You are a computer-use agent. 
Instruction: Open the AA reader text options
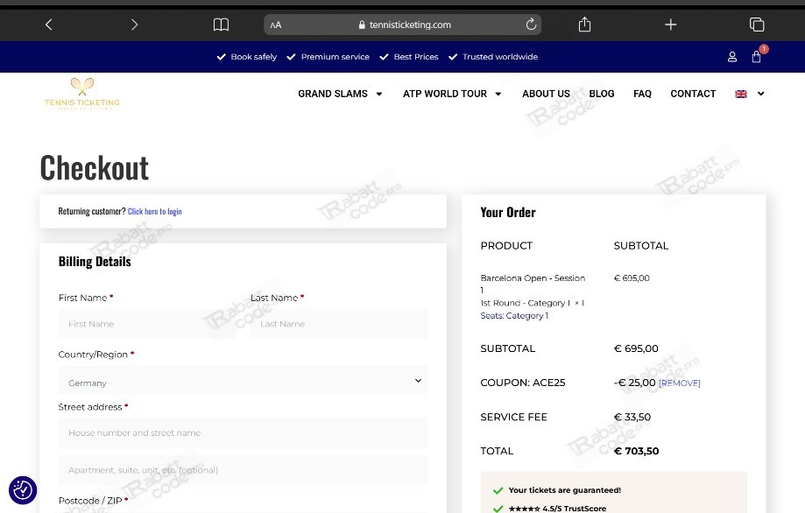tap(276, 25)
